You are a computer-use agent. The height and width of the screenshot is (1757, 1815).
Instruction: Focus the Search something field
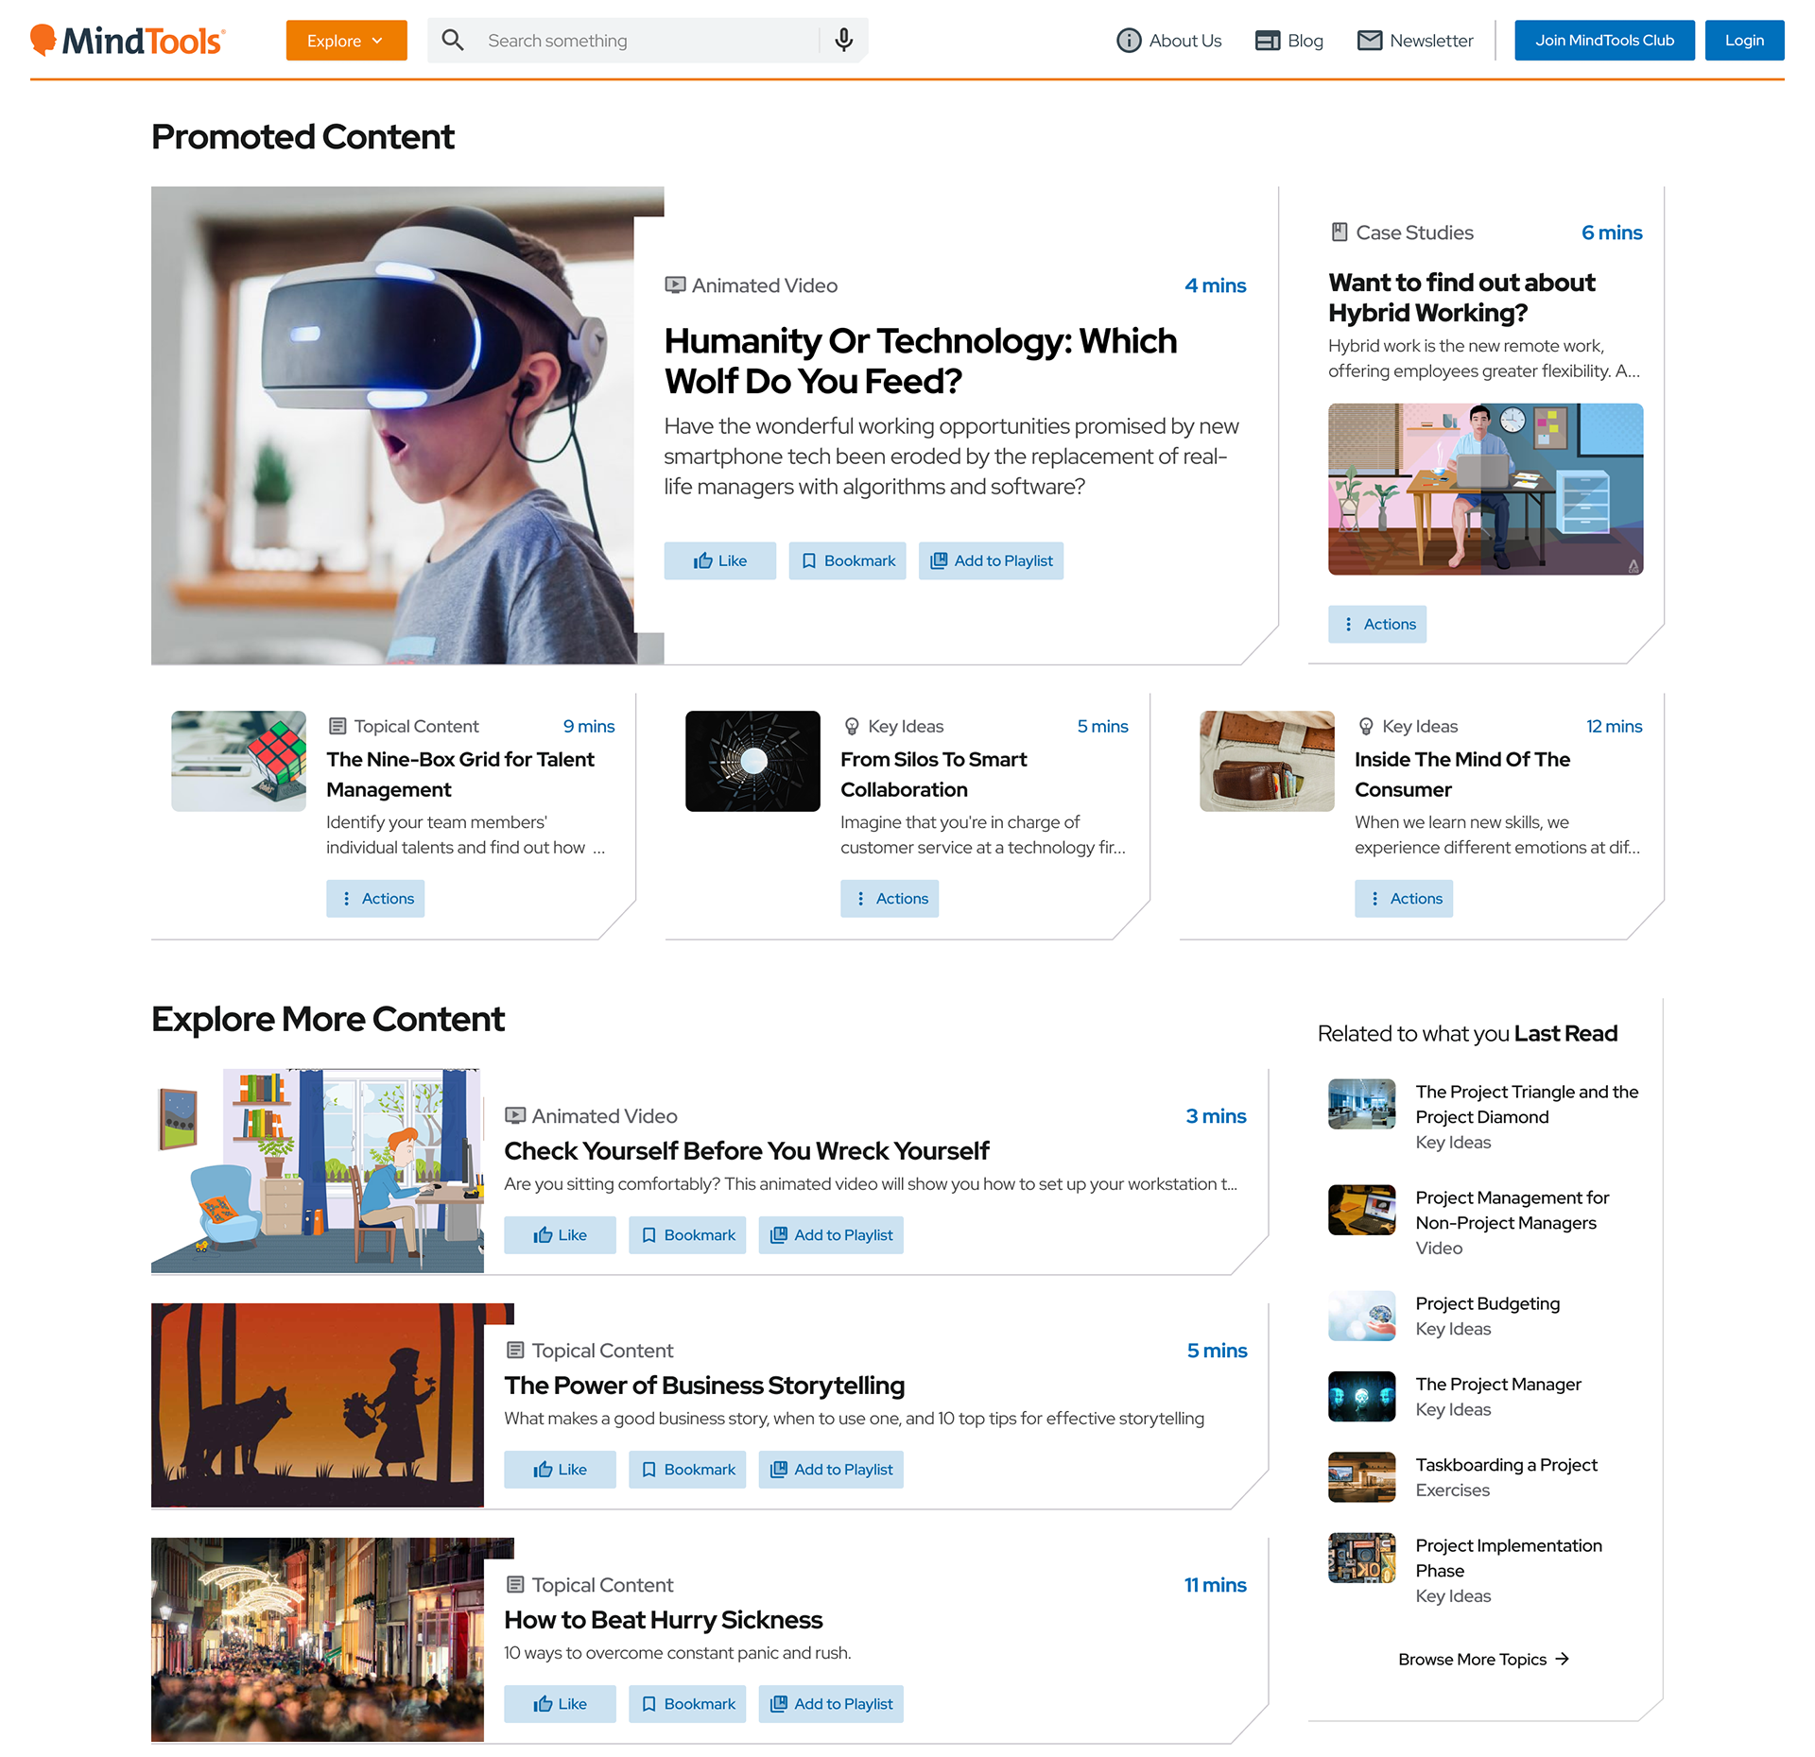648,41
